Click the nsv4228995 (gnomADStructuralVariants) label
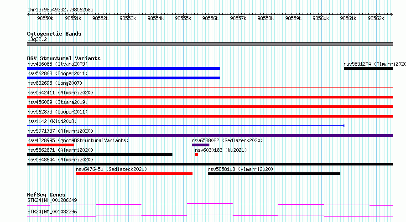Viewport: 406px width, 222px height. click(x=78, y=140)
